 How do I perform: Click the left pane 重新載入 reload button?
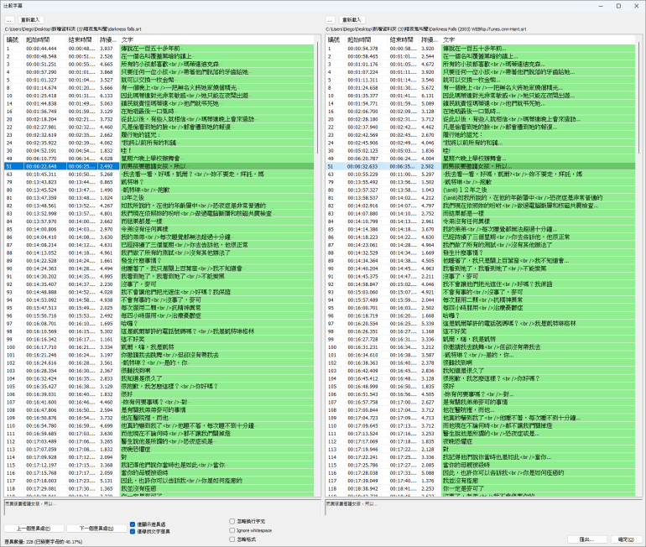30,20
